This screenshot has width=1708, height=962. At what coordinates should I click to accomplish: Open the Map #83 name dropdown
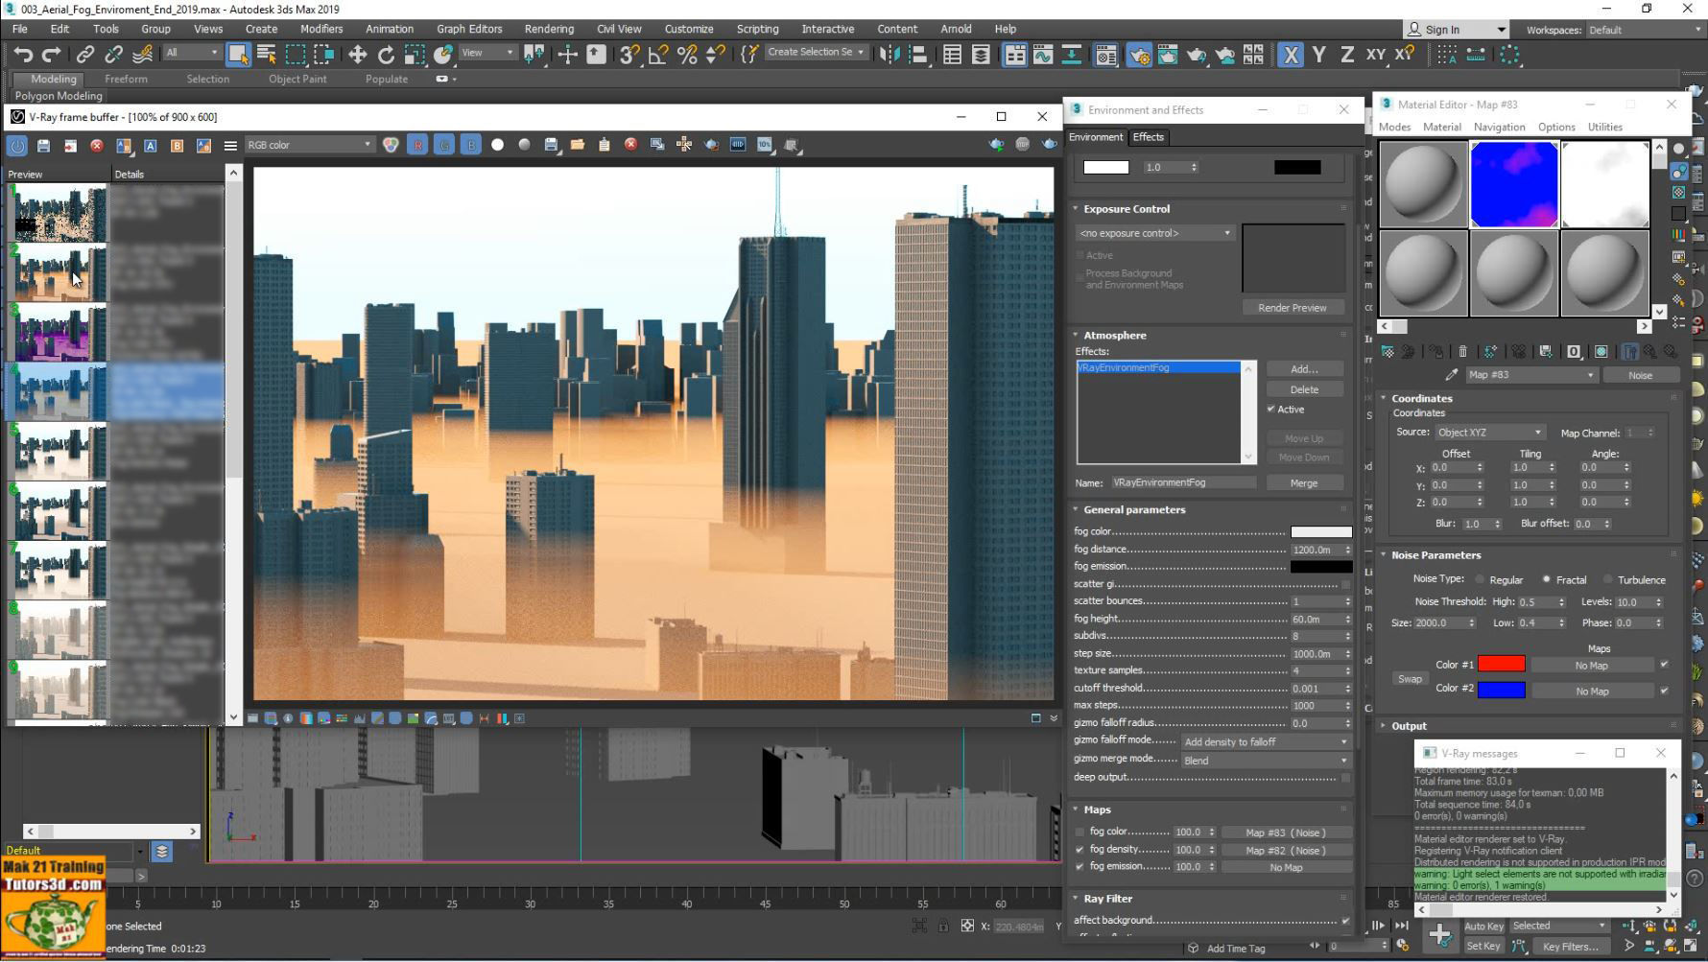pyautogui.click(x=1530, y=375)
